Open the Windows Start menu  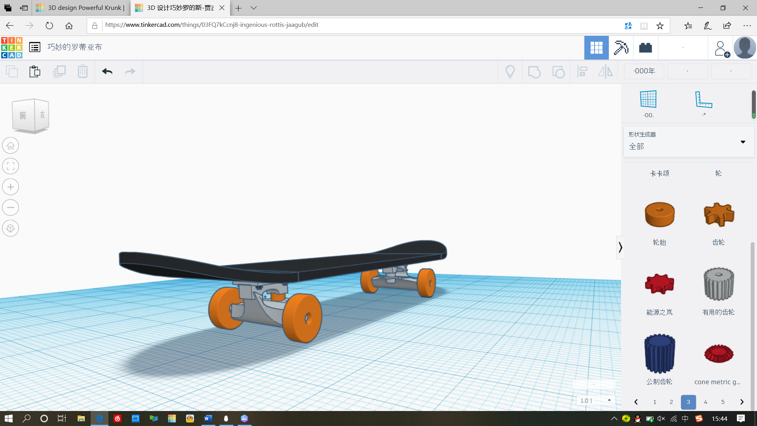(x=9, y=419)
